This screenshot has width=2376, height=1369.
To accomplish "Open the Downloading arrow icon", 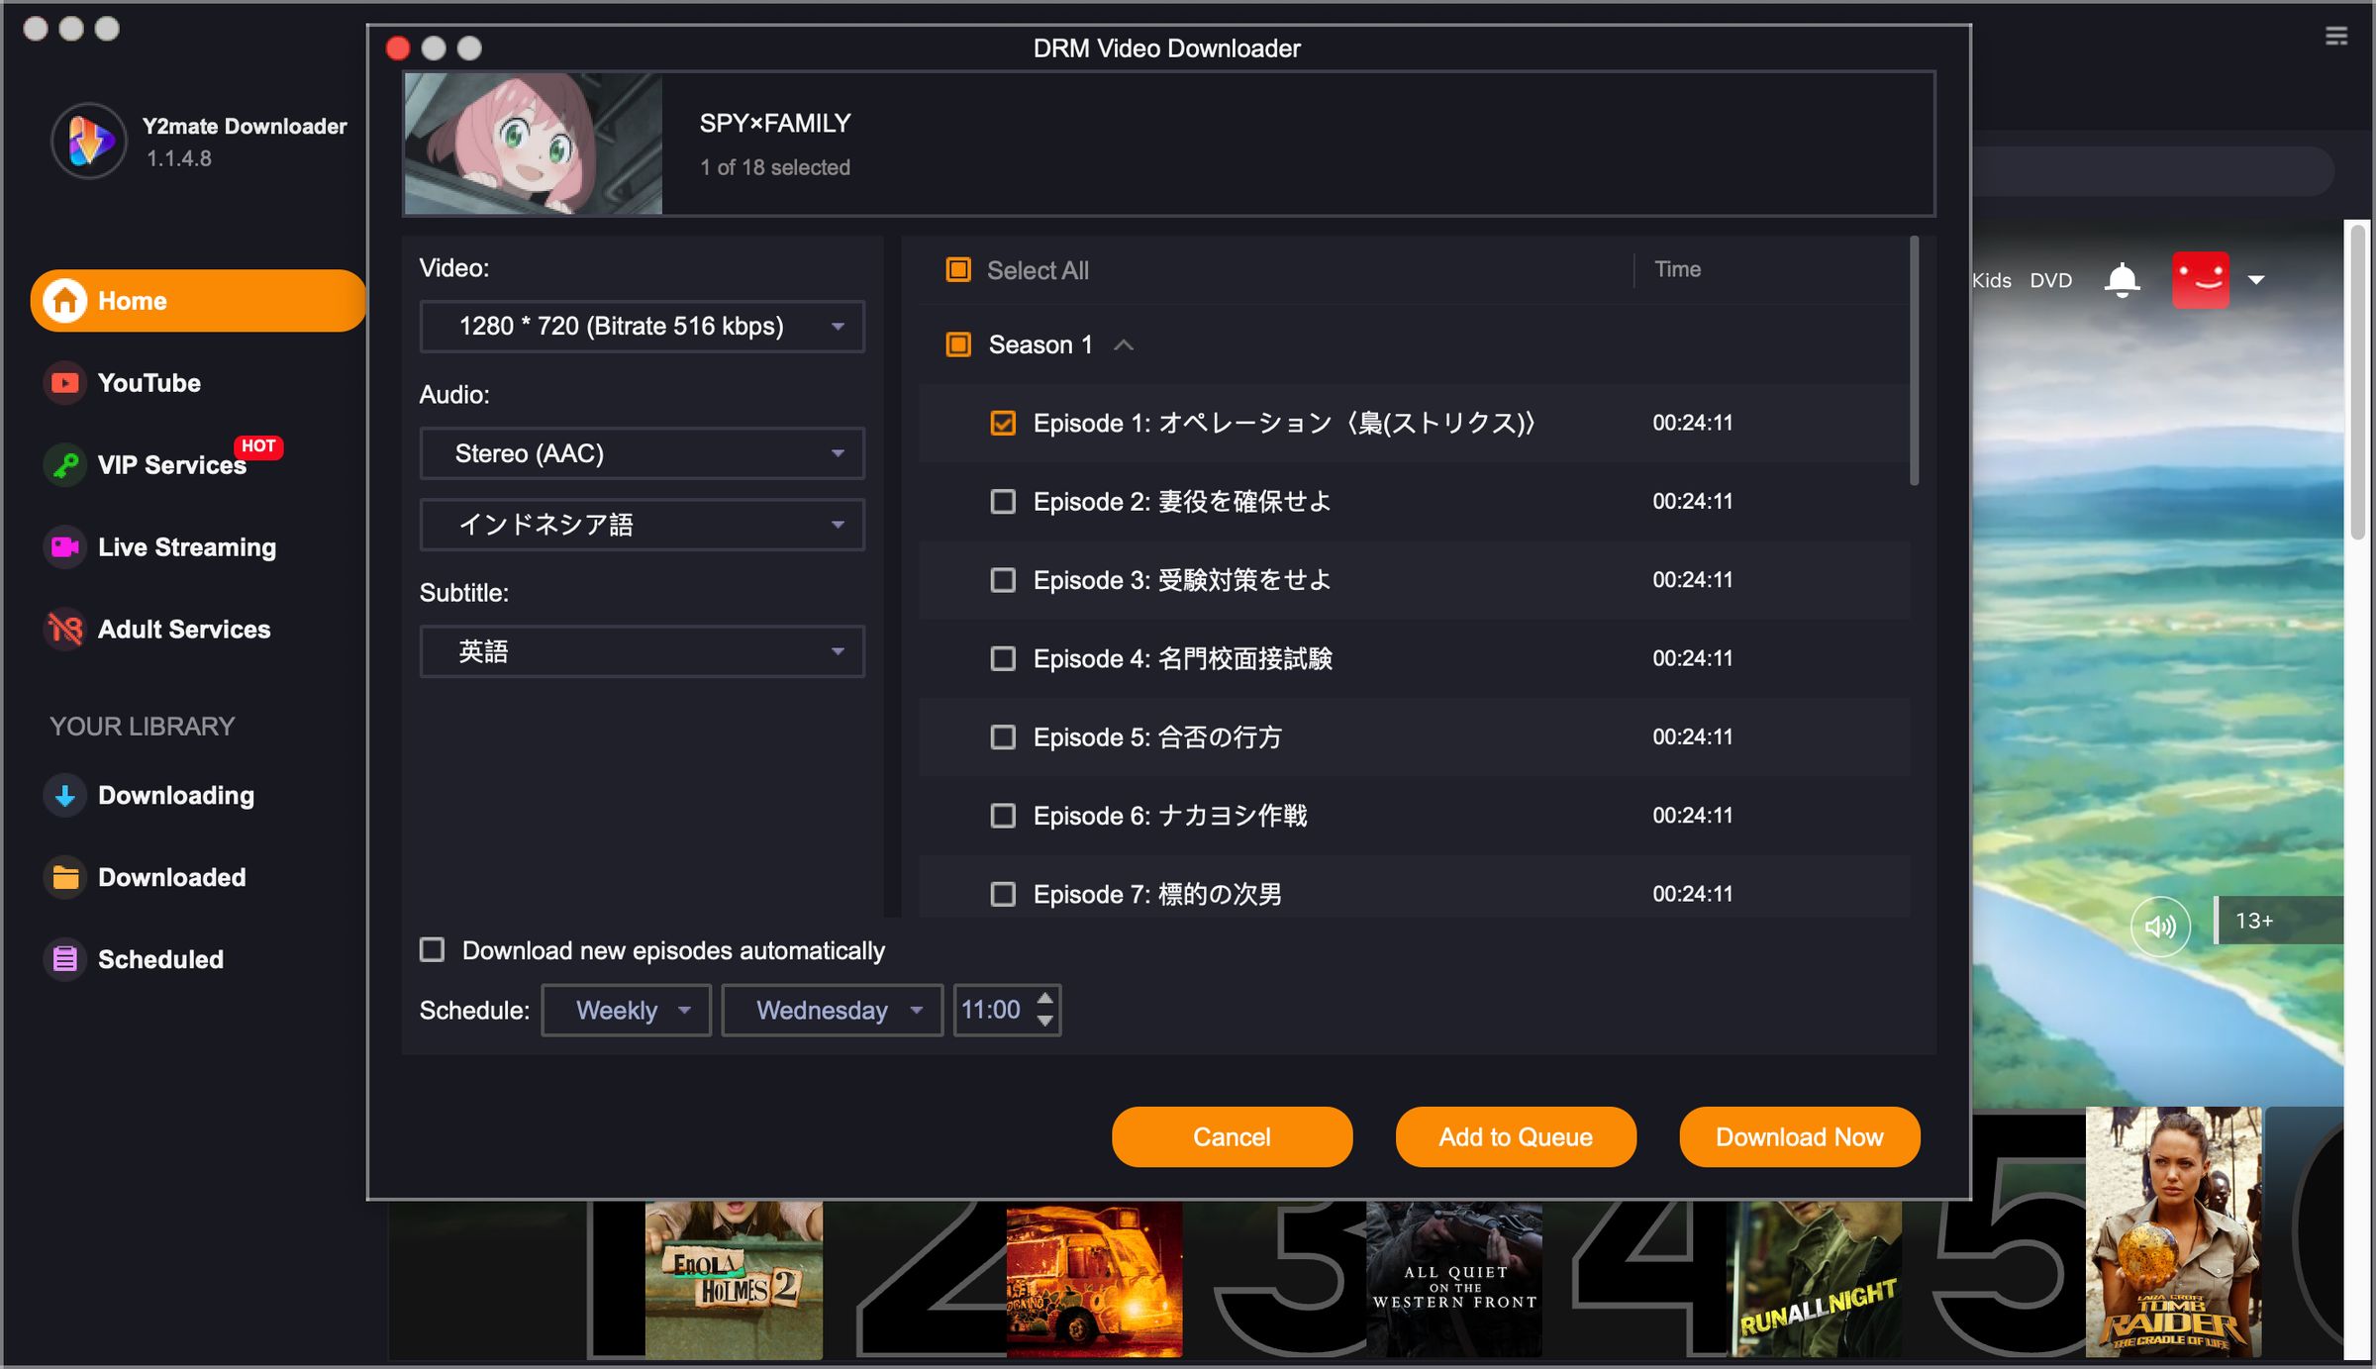I will (x=64, y=795).
